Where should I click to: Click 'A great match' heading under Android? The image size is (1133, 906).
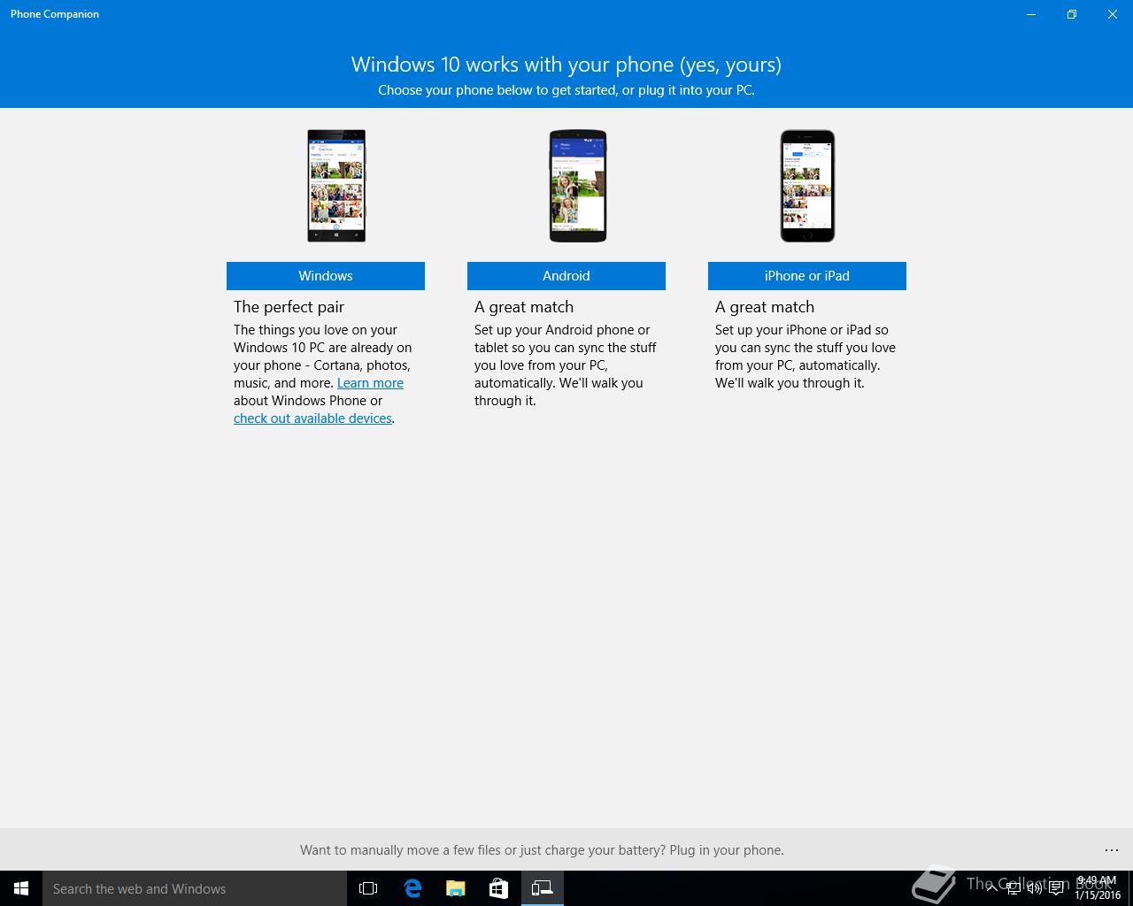(x=524, y=307)
